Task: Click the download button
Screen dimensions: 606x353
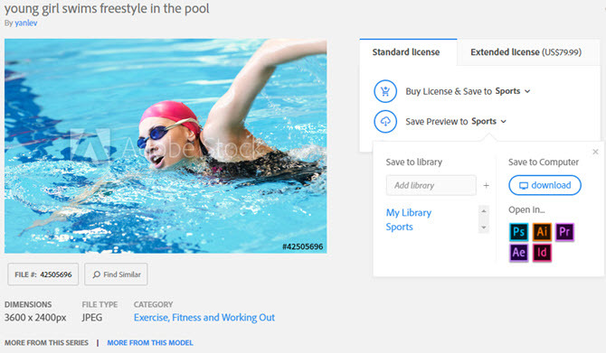Action: (544, 185)
